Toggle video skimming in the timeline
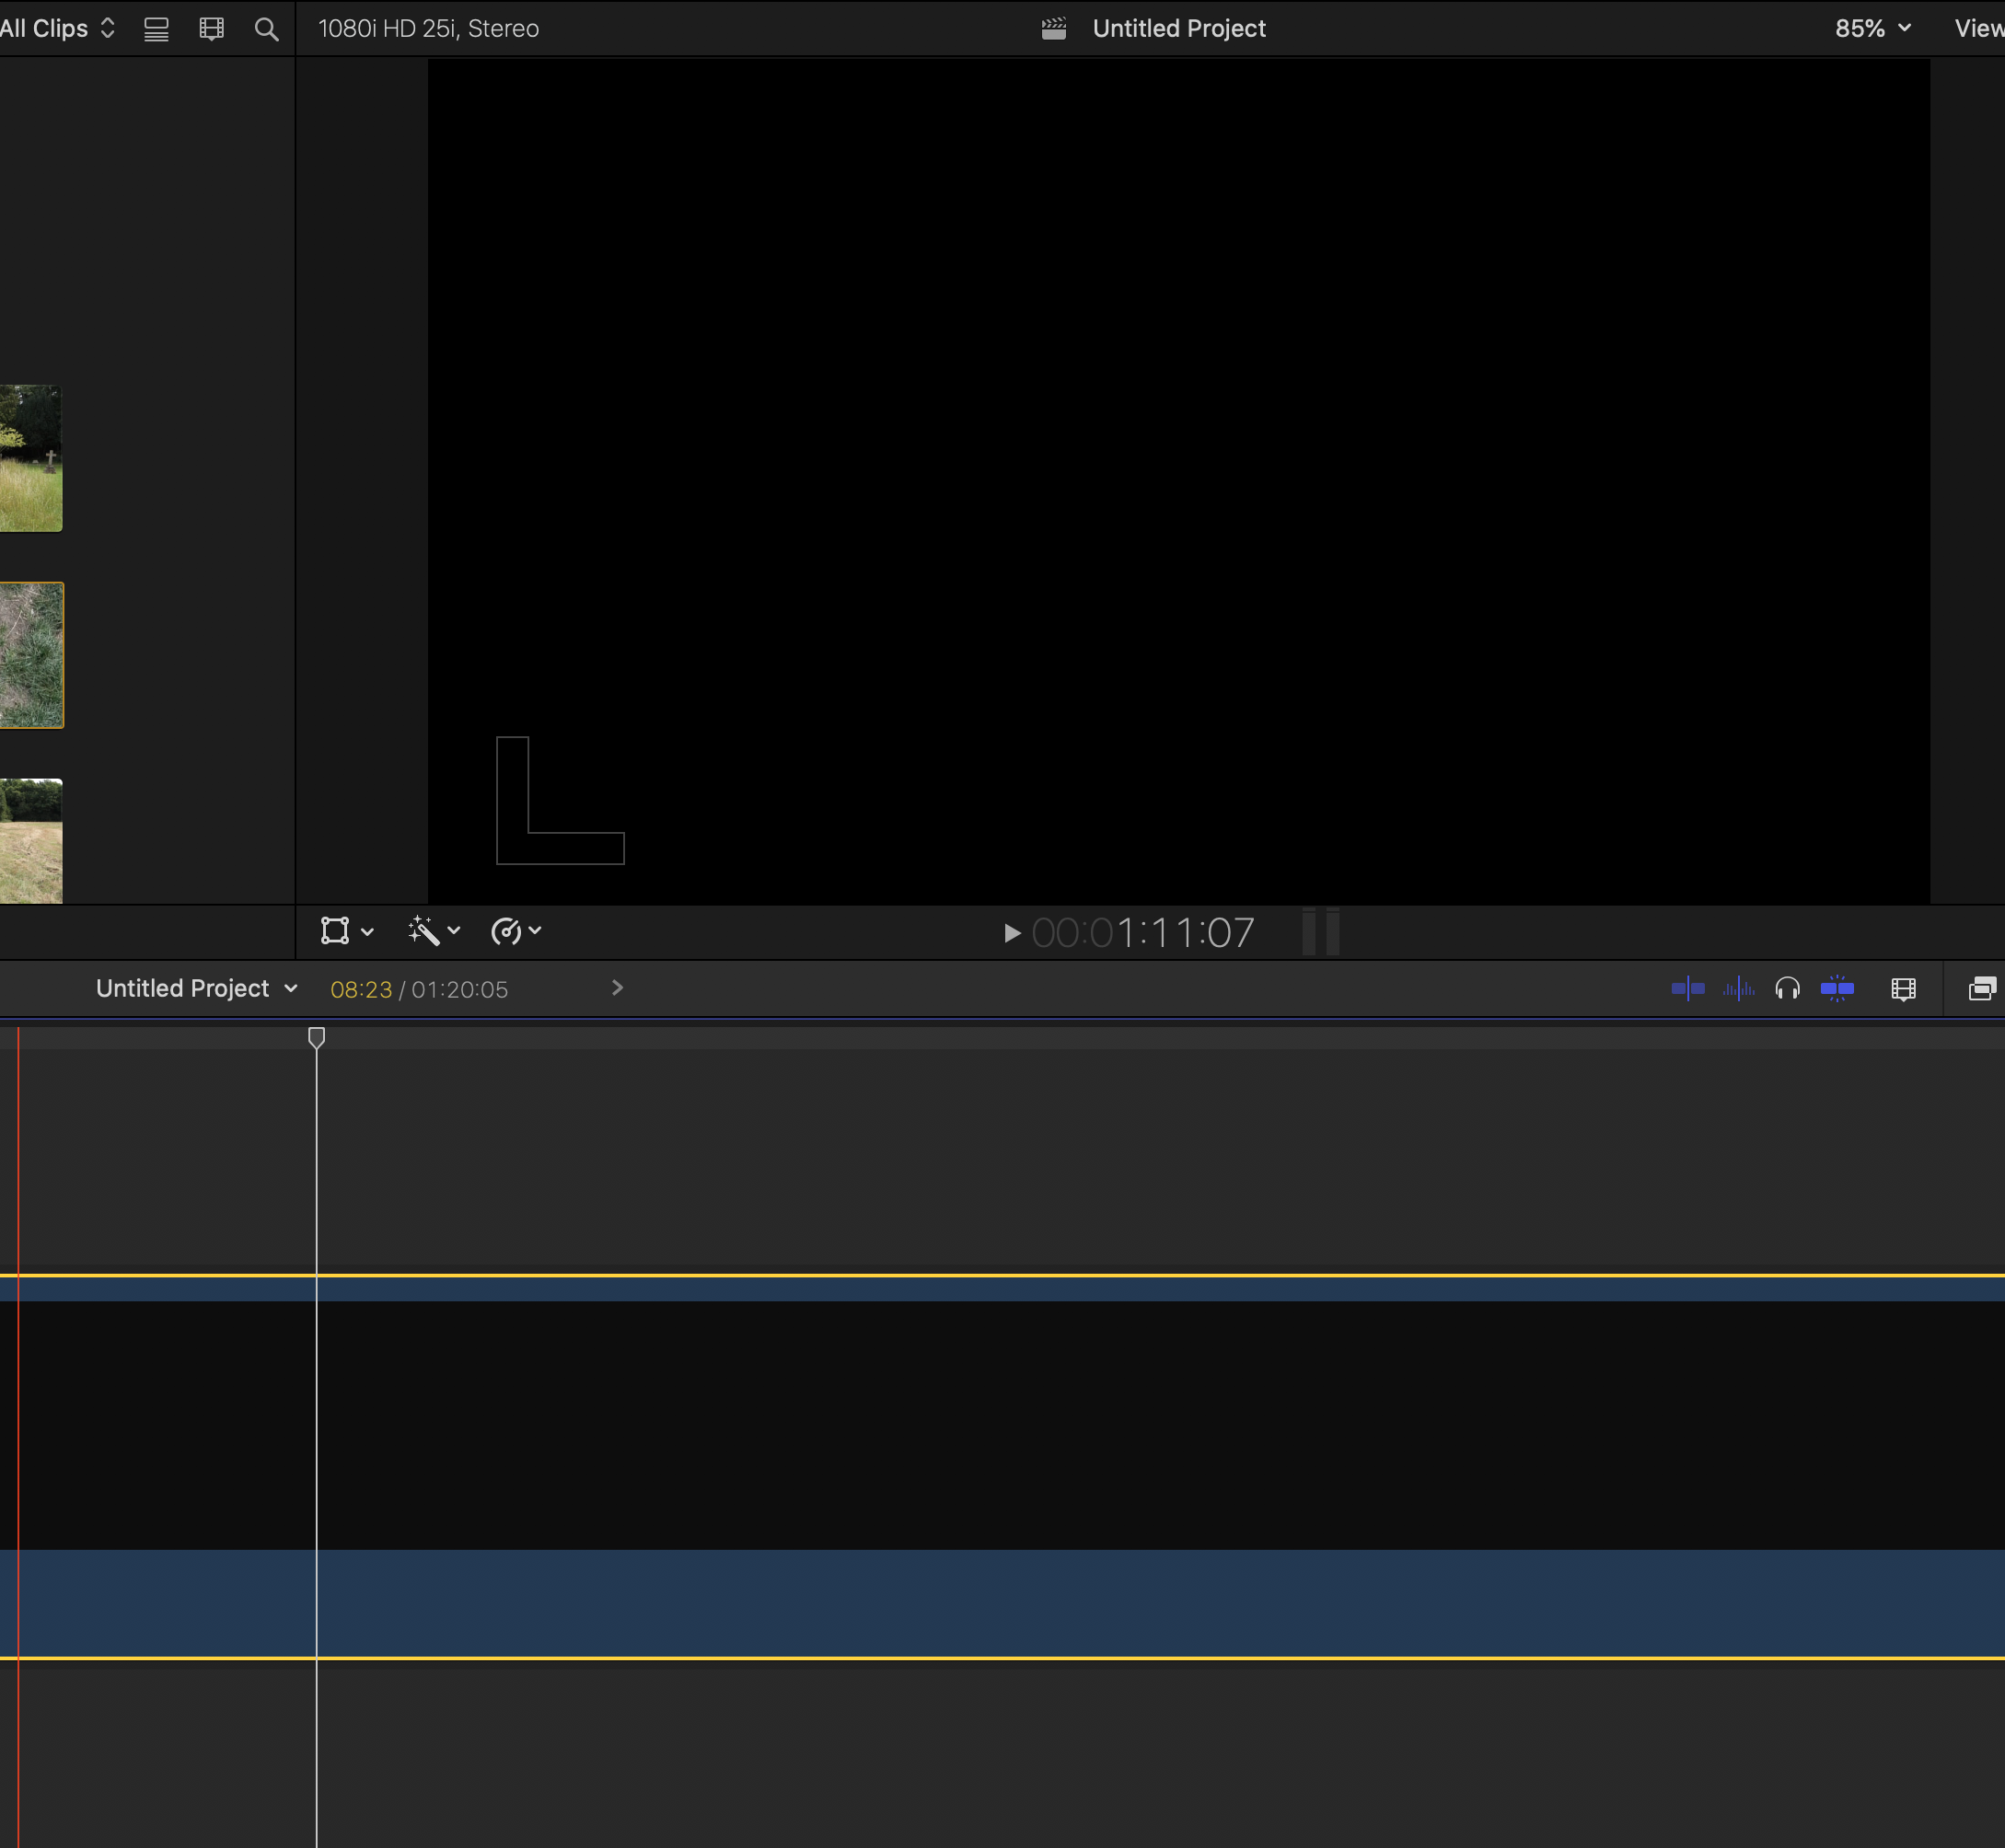 1686,989
